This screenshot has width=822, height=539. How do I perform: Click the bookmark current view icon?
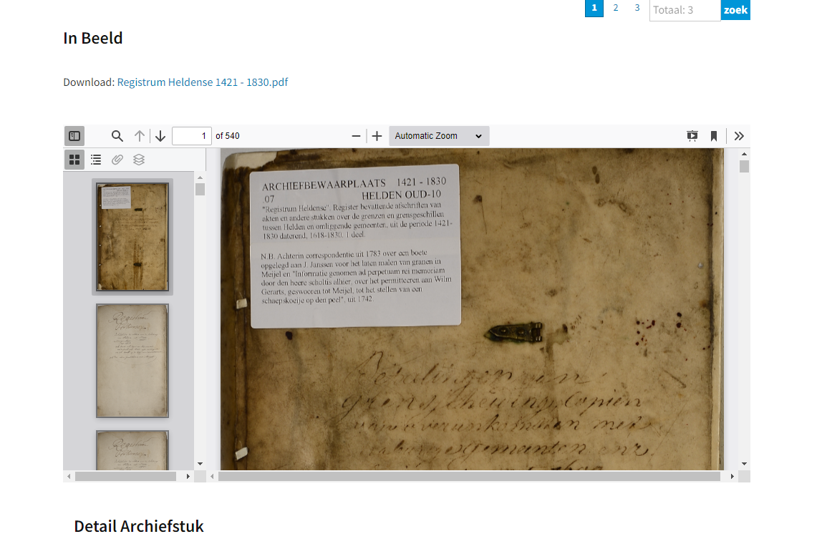[x=713, y=136]
